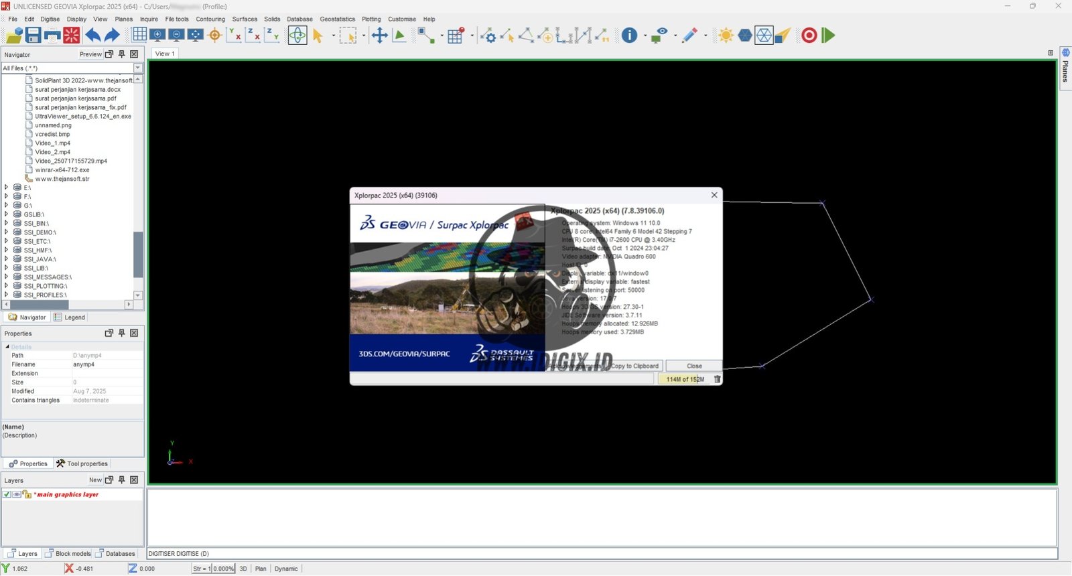Expand the SSI_PROFILES:\ tree node
Image resolution: width=1072 pixels, height=576 pixels.
6,295
